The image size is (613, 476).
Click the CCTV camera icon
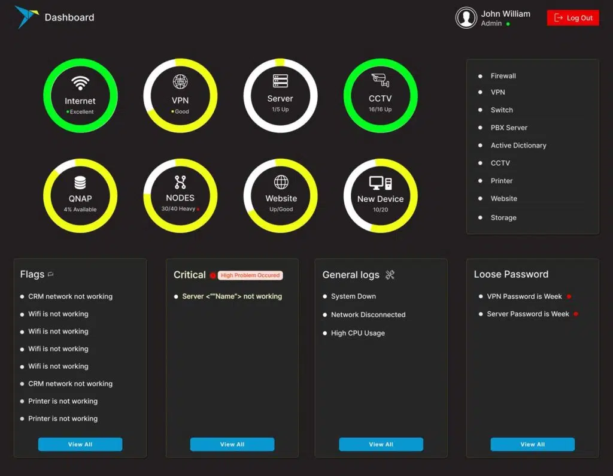pos(380,80)
